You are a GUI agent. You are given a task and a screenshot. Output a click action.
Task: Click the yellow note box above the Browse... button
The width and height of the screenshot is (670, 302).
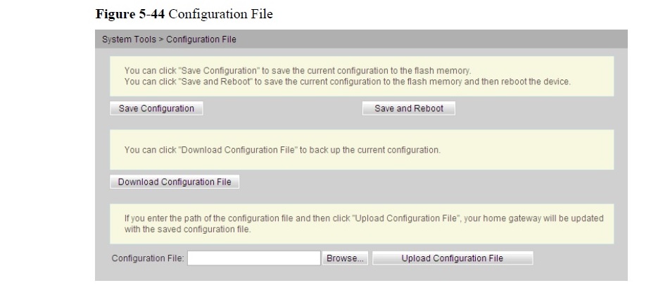click(362, 224)
